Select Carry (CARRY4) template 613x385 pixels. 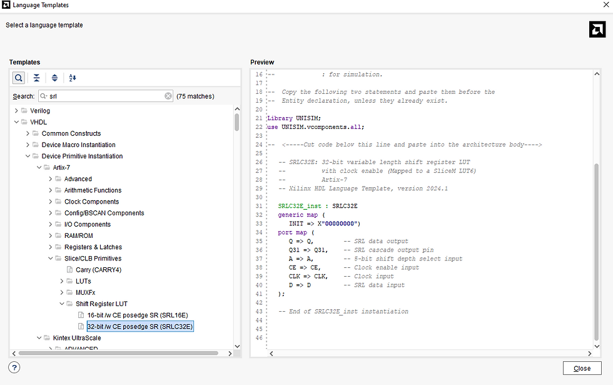pos(99,270)
